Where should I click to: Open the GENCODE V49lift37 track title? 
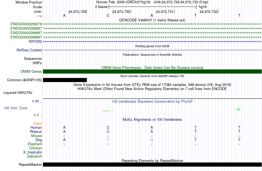click(x=152, y=20)
